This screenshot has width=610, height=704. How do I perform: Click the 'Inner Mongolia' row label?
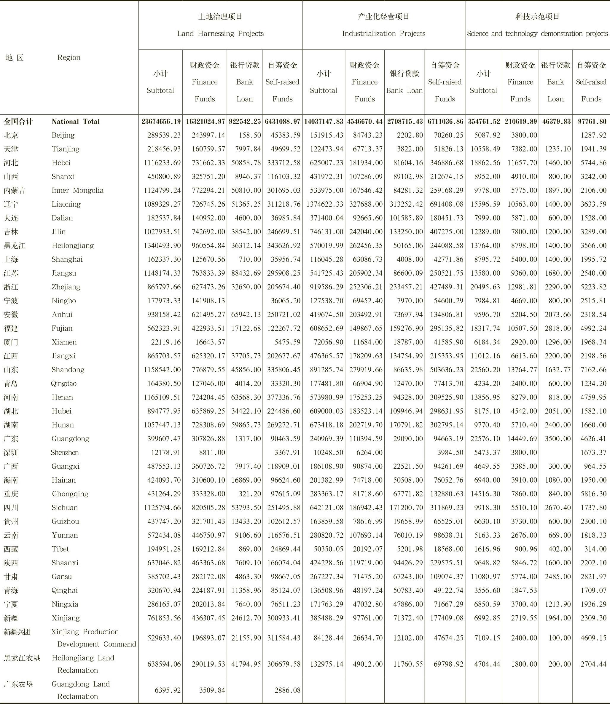77,191
